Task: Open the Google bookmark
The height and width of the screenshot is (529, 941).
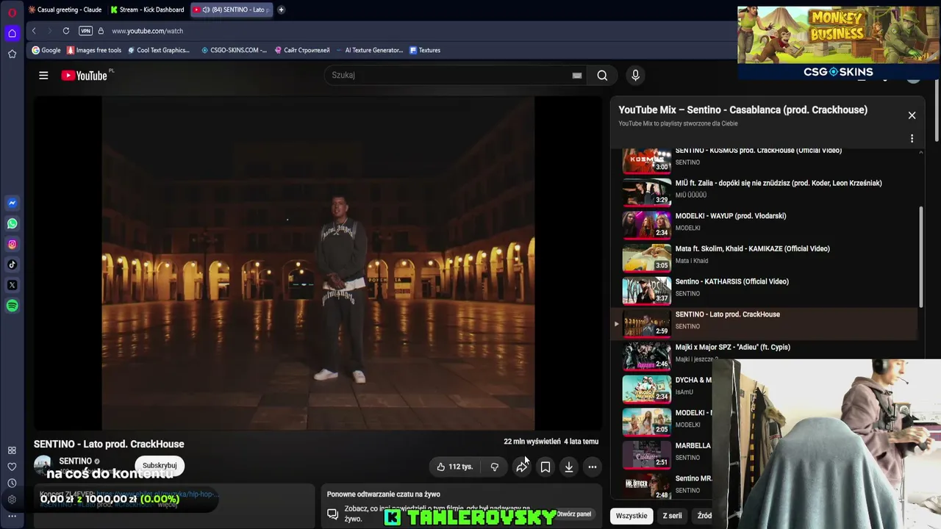Action: (46, 50)
